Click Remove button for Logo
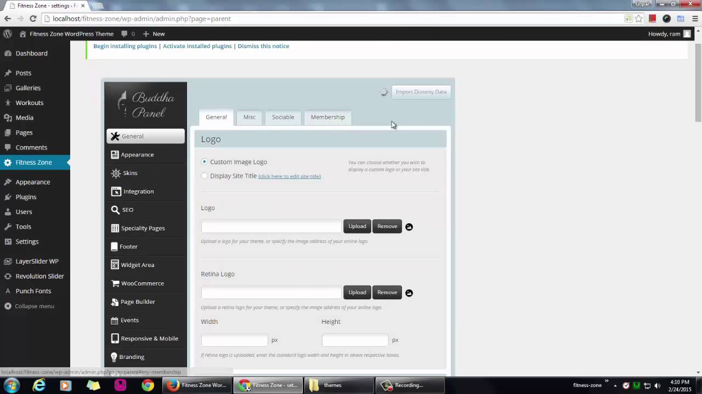Screen dimensions: 702x394 (387, 227)
